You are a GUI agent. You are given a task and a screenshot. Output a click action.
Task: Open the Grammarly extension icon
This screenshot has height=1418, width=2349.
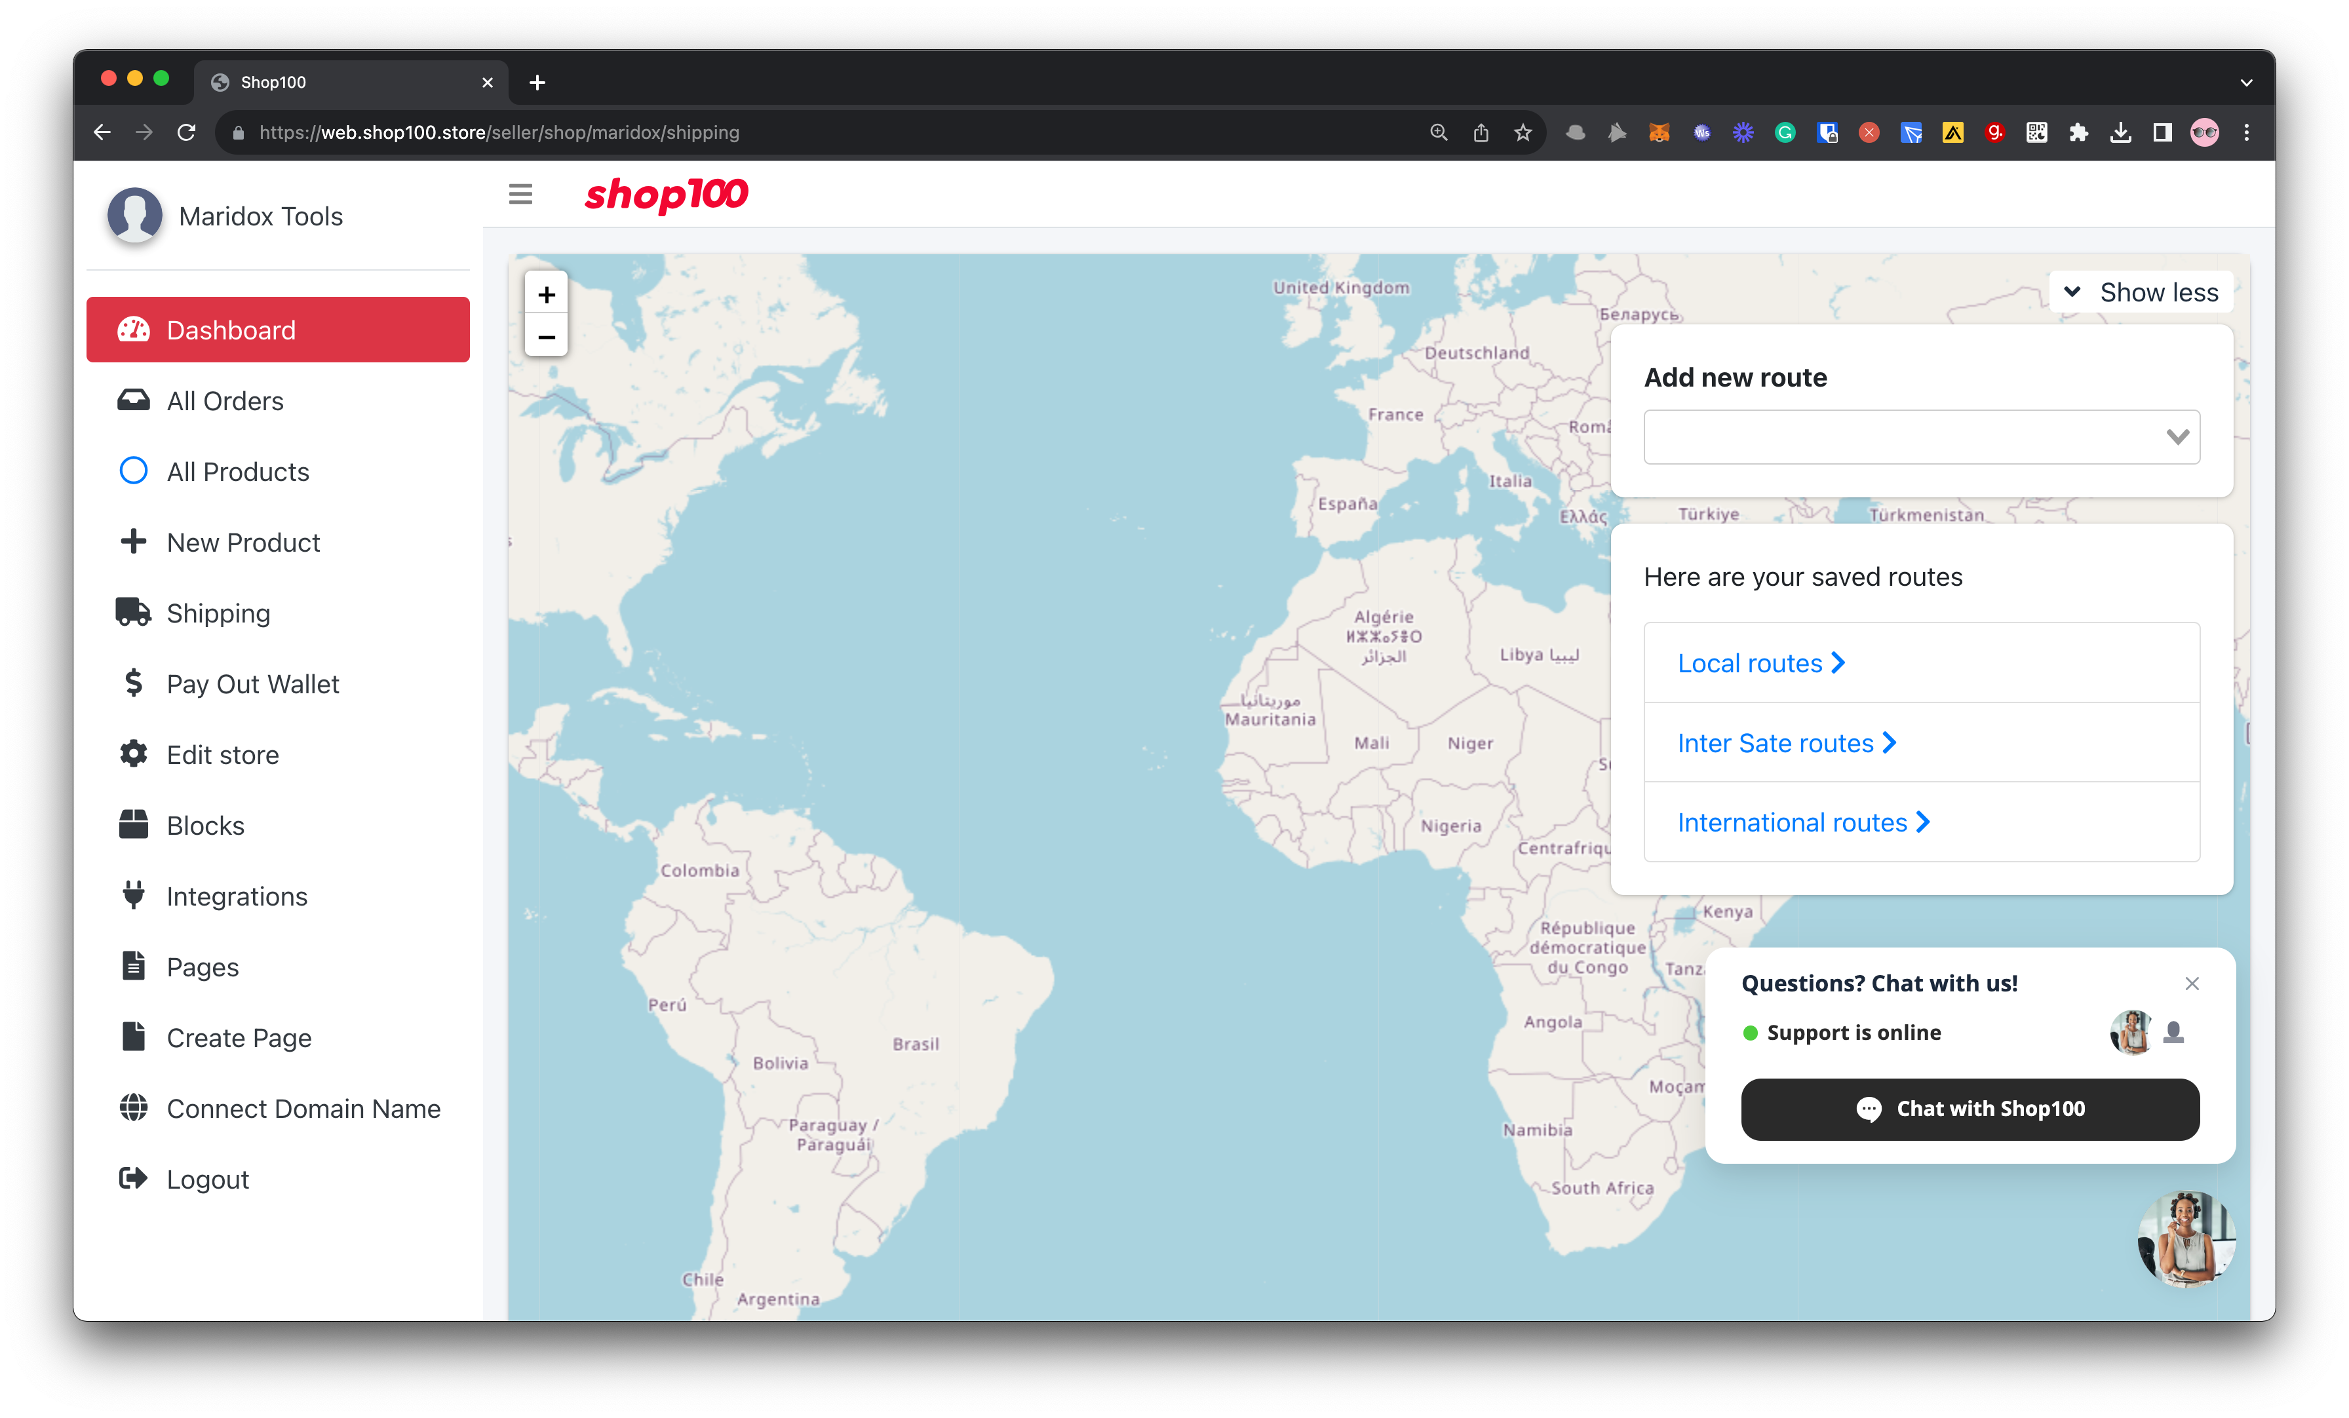point(1785,132)
